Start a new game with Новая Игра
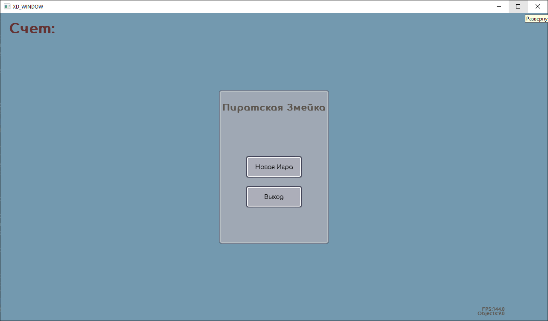Screen dimensions: 548x321 coord(274,167)
